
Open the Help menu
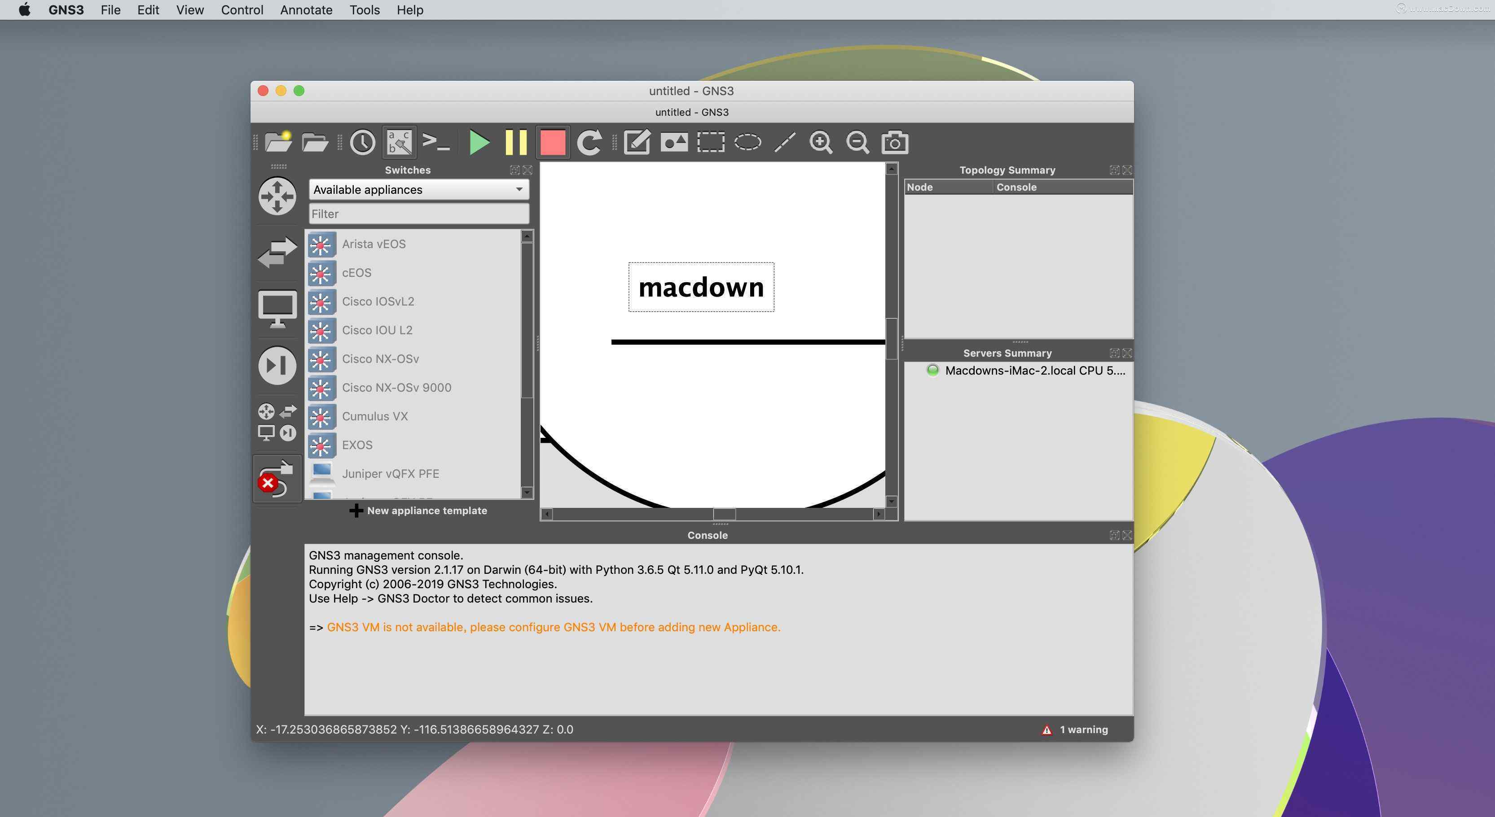(410, 10)
